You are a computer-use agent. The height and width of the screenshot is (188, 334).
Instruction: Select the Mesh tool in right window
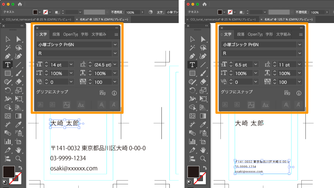[x=192, y=116]
